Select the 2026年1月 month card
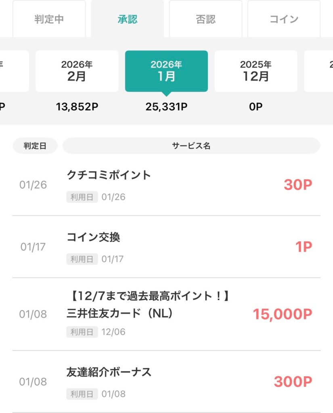The image size is (333, 413). coord(166,71)
